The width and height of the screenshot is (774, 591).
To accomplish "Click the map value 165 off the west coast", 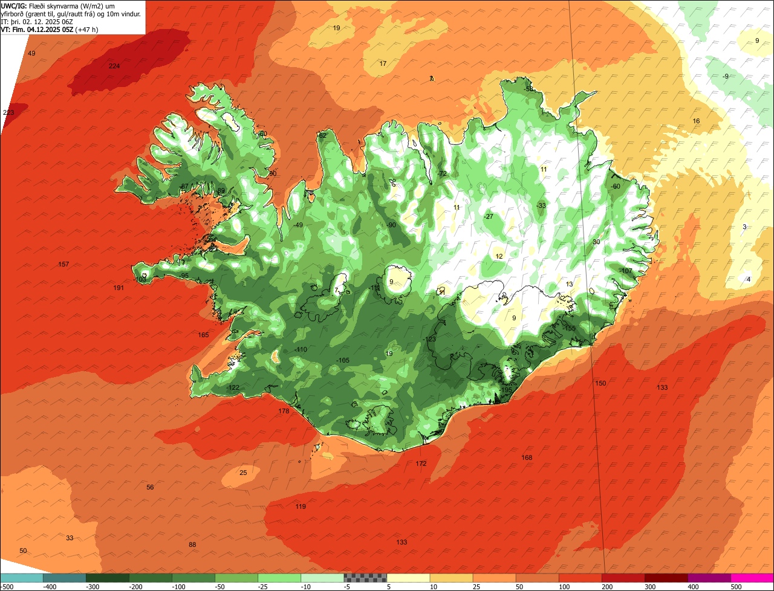I will pos(203,335).
